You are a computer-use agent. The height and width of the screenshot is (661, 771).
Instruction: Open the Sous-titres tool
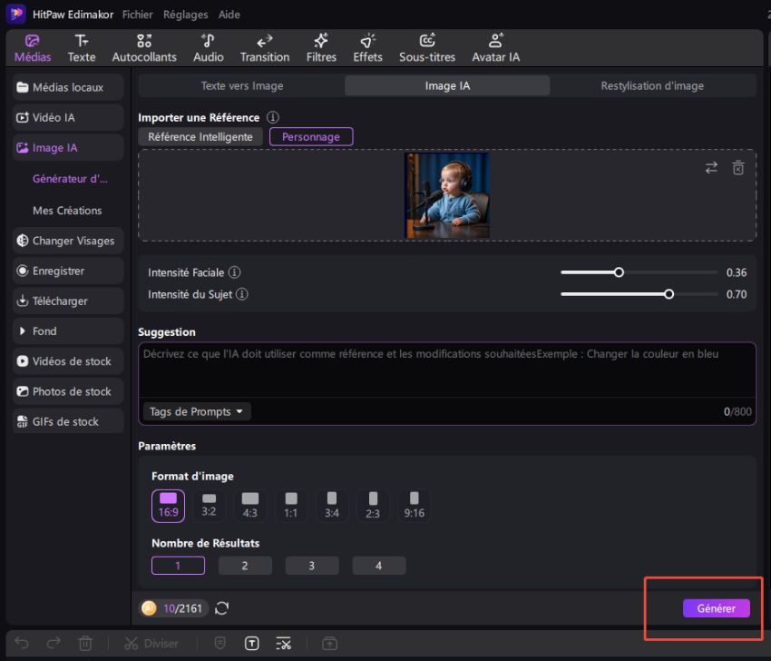pos(427,48)
